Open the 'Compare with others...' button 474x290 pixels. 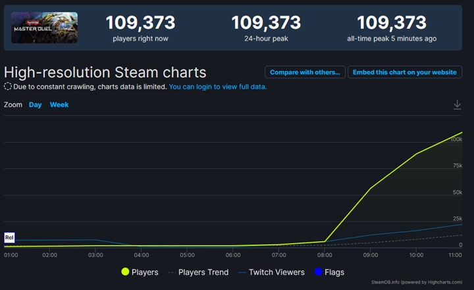click(x=304, y=72)
